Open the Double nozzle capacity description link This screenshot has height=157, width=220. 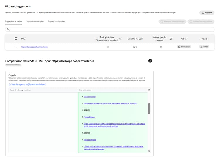point(114,148)
